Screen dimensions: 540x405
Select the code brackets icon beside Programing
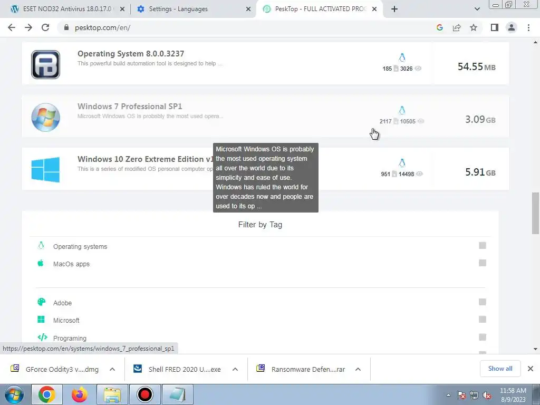pyautogui.click(x=42, y=337)
